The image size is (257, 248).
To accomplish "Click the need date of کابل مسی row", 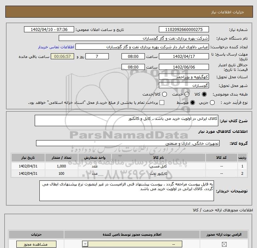I will (x=28, y=166).
